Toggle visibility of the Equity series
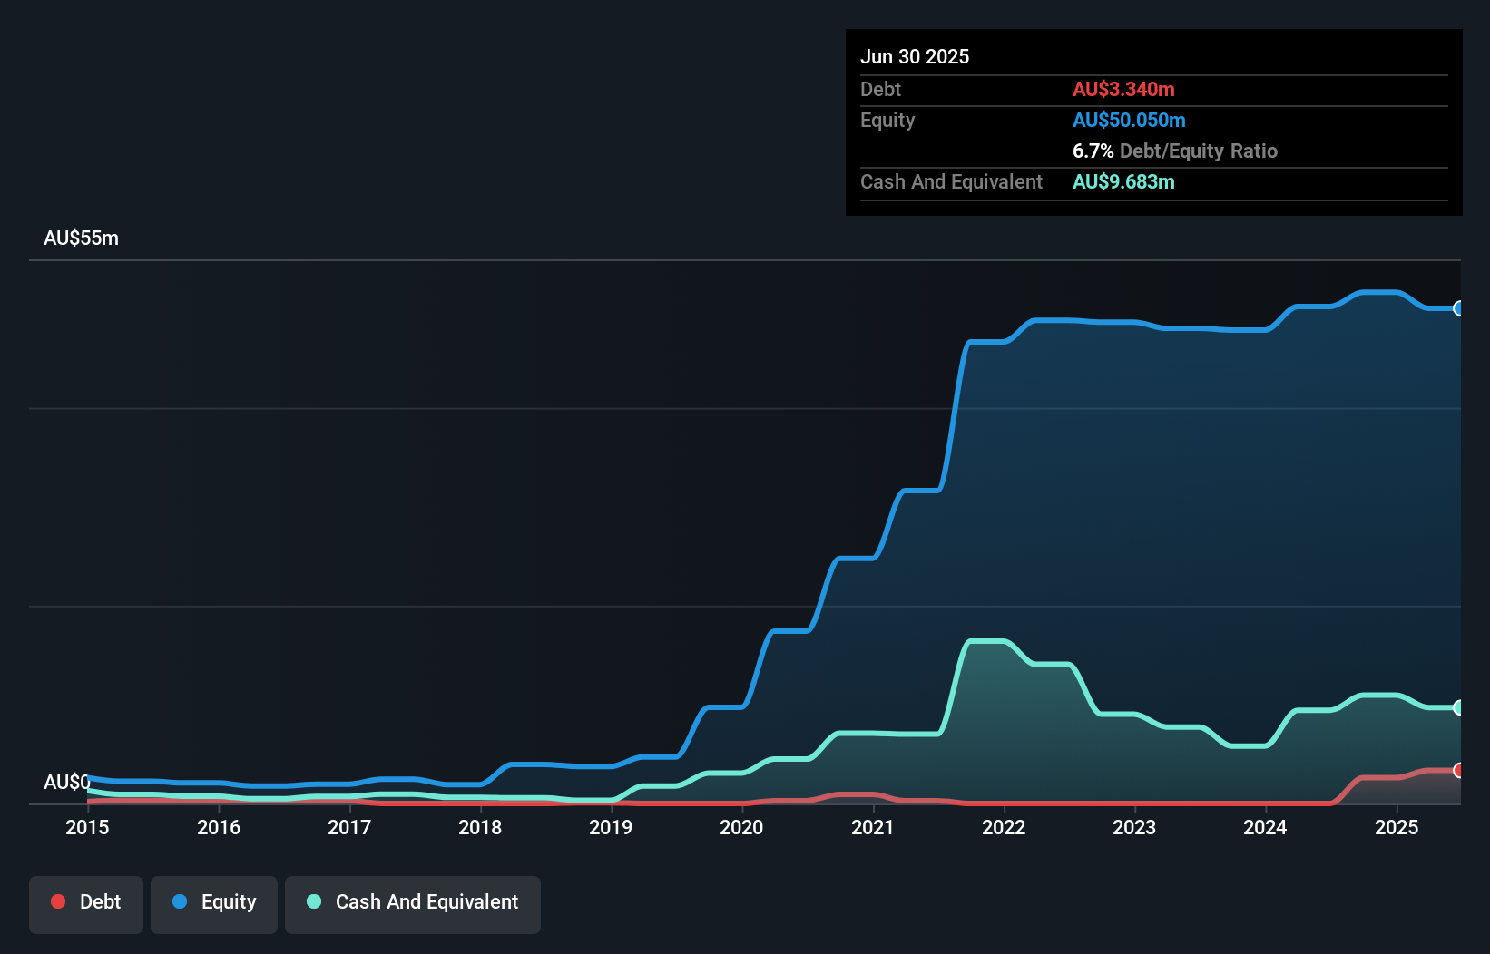 click(x=213, y=902)
